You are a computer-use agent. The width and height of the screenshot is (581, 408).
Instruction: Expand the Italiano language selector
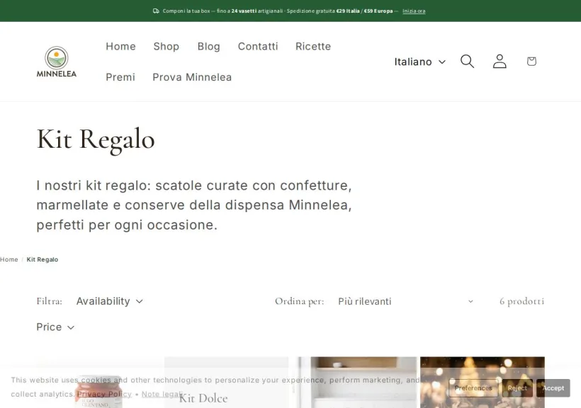point(420,62)
